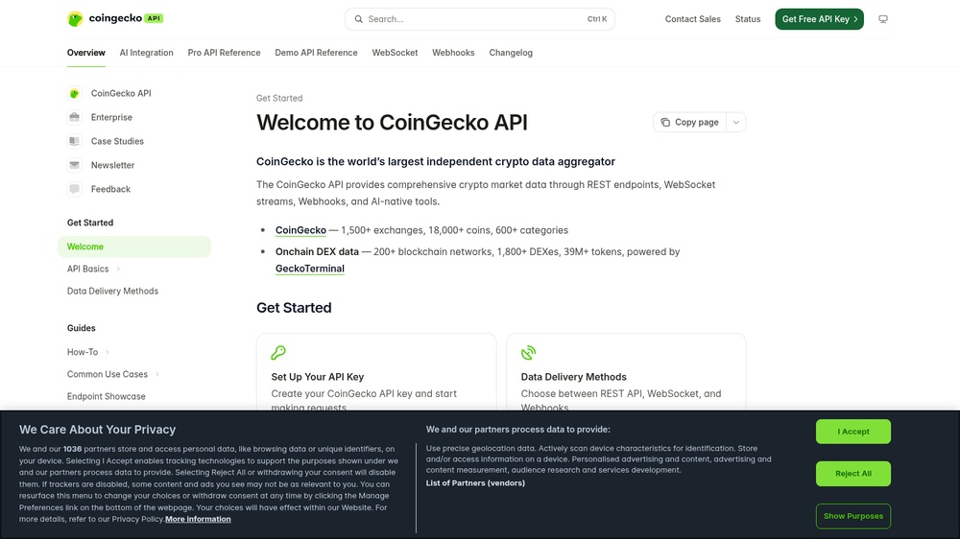Open the Demo API Reference tab
Viewport: 960px width, 539px height.
(x=316, y=53)
